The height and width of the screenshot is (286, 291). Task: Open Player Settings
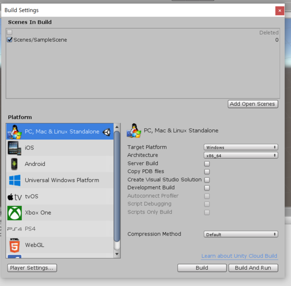coord(32,268)
